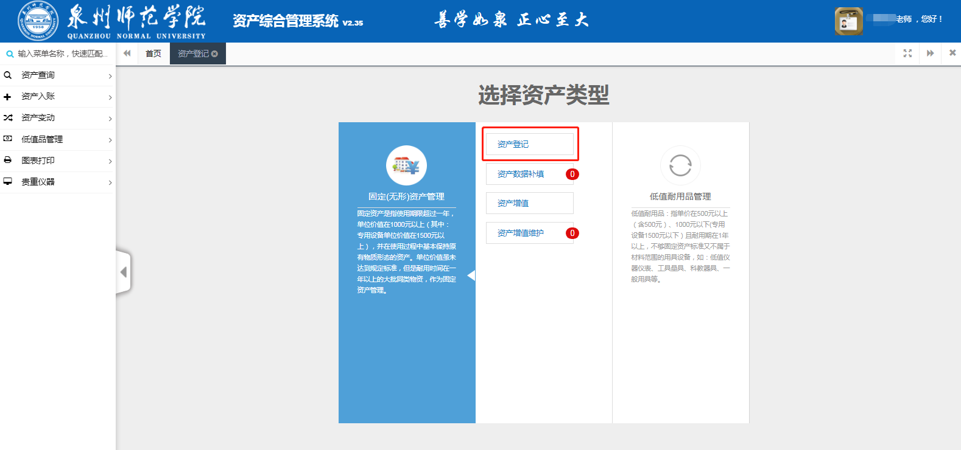Expand the 资产查询 sidebar menu
961x450 pixels.
tap(57, 75)
